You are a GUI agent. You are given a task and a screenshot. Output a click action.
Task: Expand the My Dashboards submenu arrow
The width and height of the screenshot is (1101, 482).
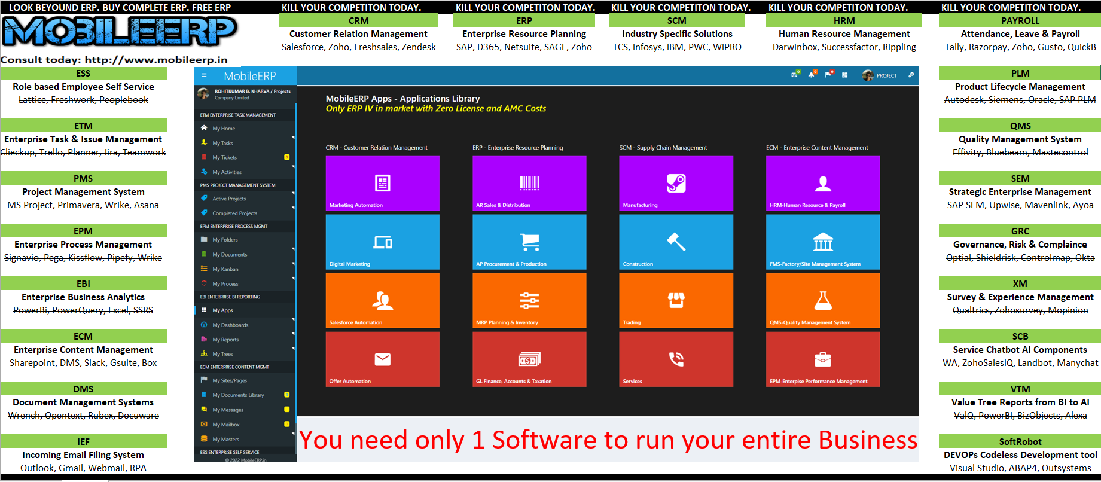pyautogui.click(x=293, y=320)
